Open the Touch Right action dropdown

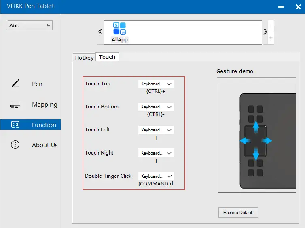point(156,153)
